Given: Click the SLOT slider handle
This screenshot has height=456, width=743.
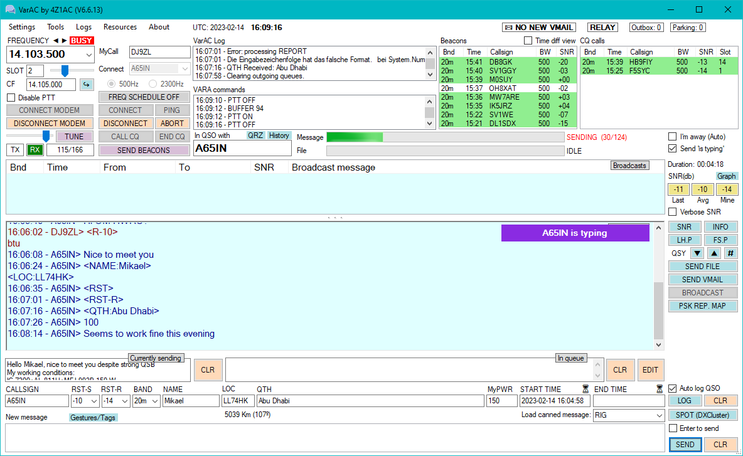Looking at the screenshot, I should (64, 71).
